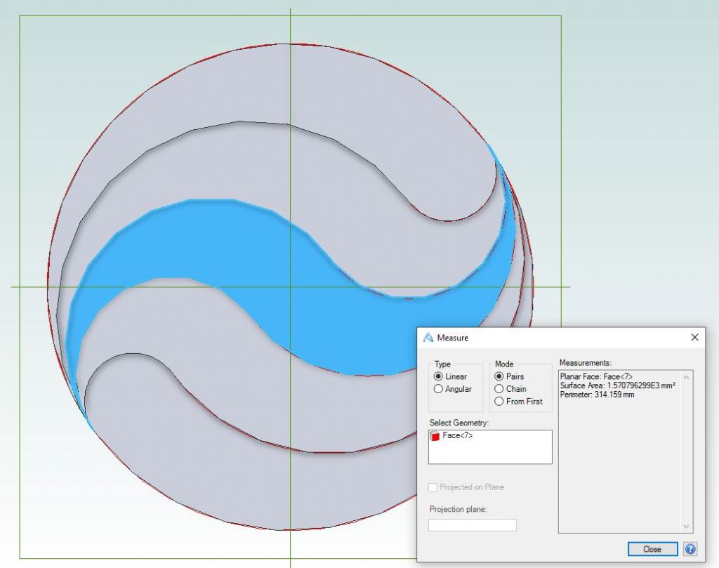Click Measurements scrollbar down arrow
The image size is (719, 568).
pyautogui.click(x=687, y=526)
